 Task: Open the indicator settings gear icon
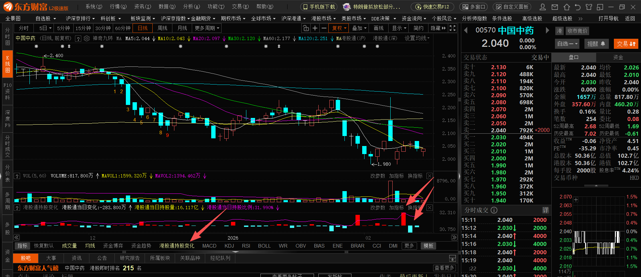pos(87,38)
